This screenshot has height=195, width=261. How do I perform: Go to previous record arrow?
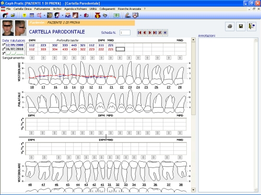145,33
